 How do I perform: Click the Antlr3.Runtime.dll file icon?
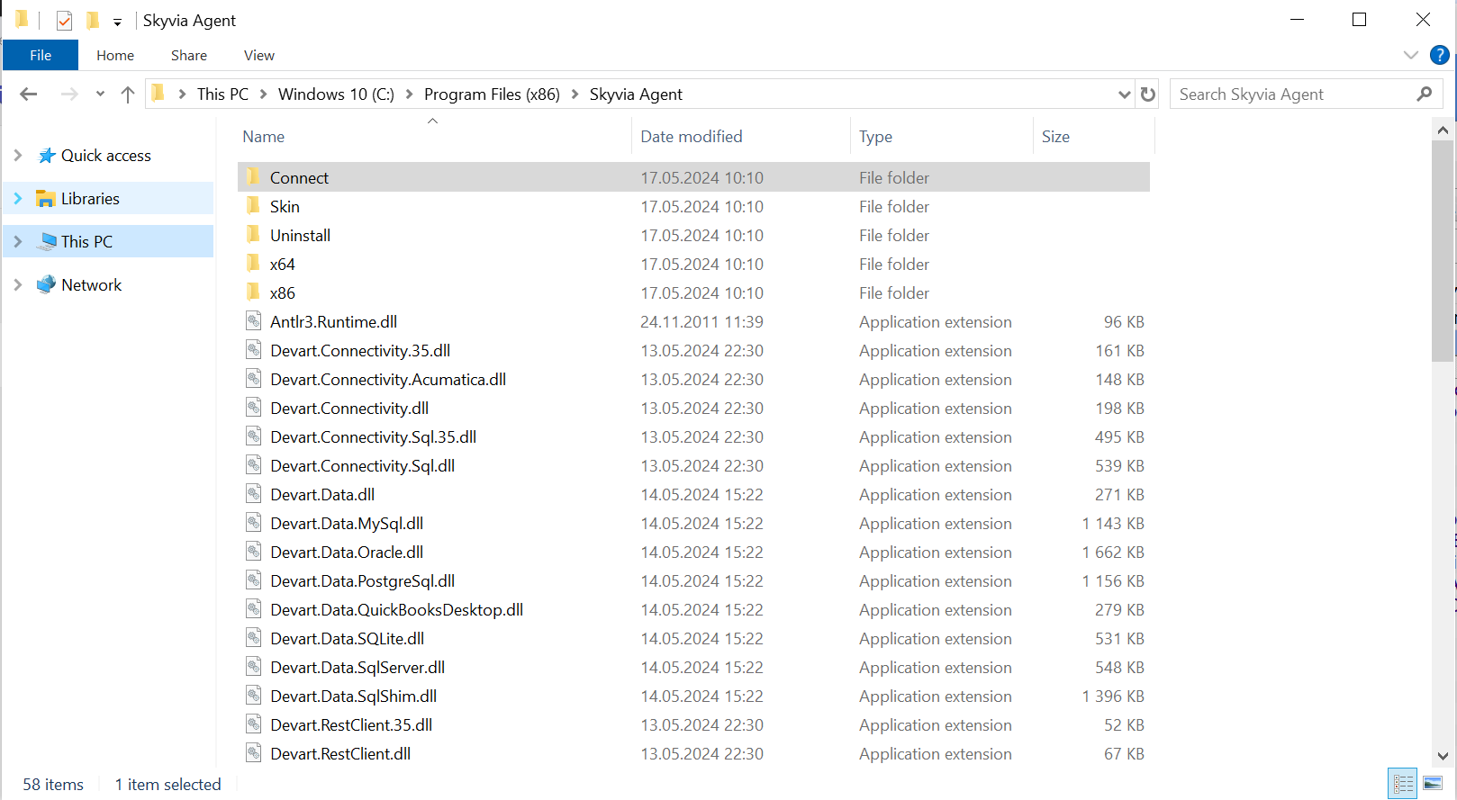tap(254, 321)
